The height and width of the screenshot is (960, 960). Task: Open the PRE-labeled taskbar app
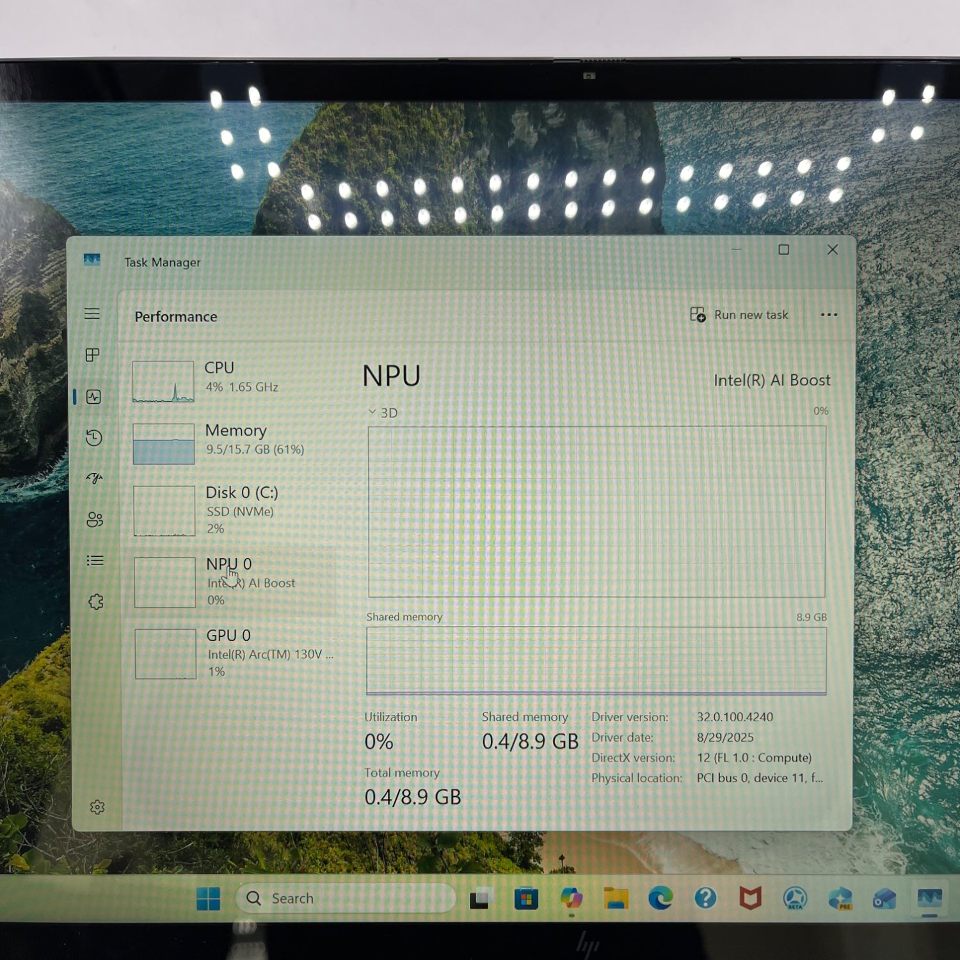(x=840, y=899)
